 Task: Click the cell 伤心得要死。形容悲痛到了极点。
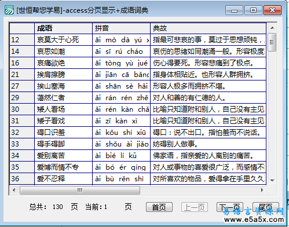(208, 63)
